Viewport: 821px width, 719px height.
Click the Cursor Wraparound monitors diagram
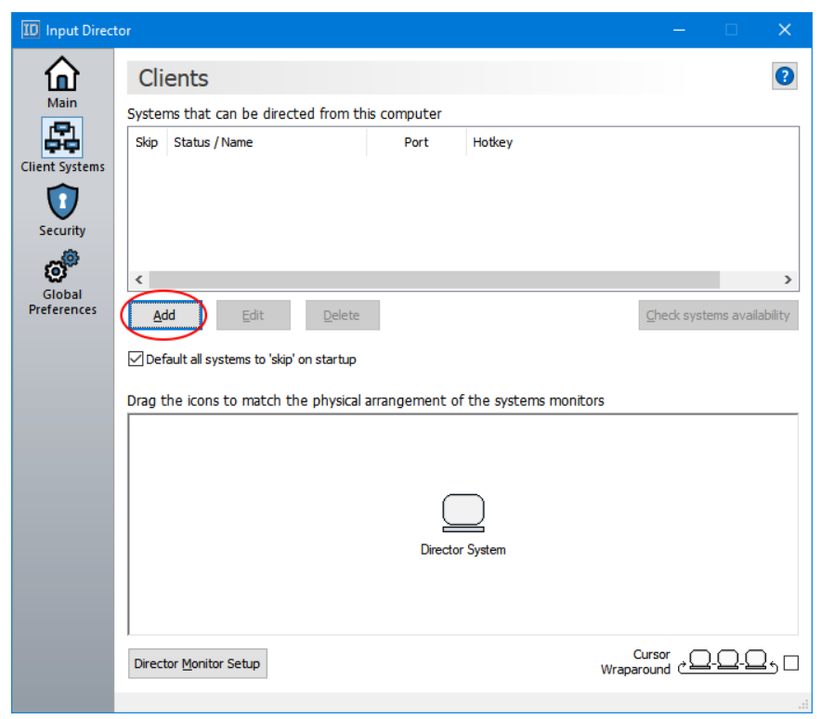(727, 662)
